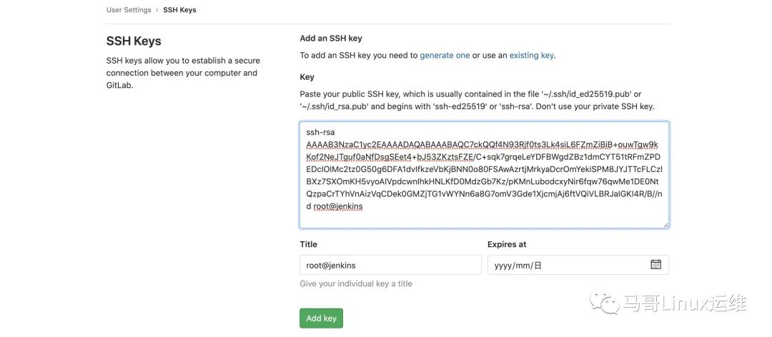Screen dimensions: 772x337
Task: Open the "generate one" link
Action: 445,56
